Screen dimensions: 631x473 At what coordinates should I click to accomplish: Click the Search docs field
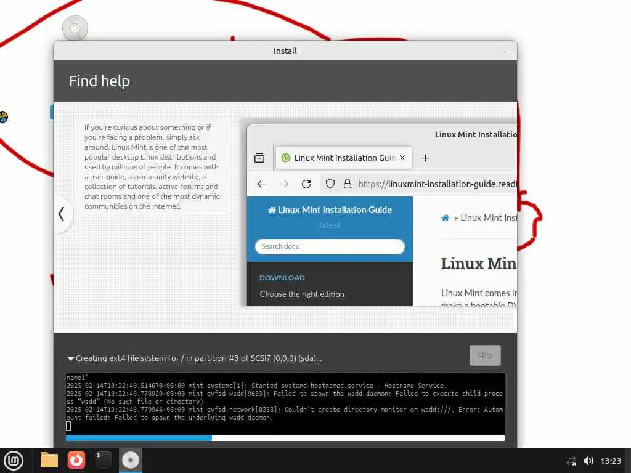[x=330, y=246]
